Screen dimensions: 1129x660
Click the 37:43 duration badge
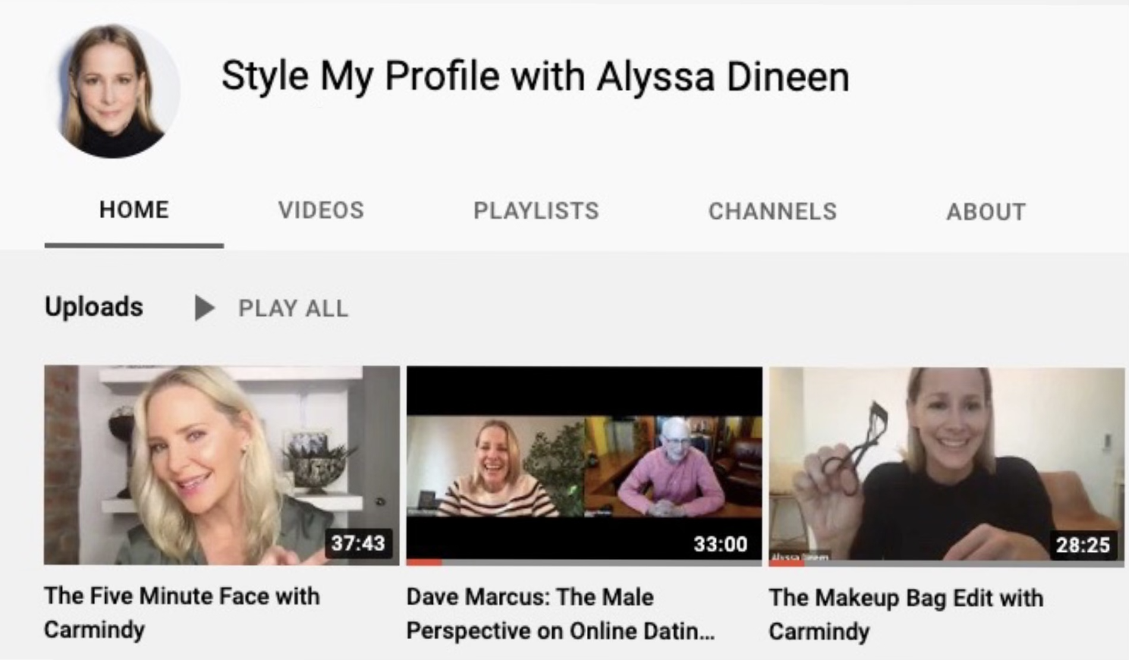358,543
